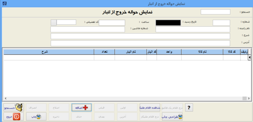
Task: Click the بعدی next button
Action: pos(104,116)
